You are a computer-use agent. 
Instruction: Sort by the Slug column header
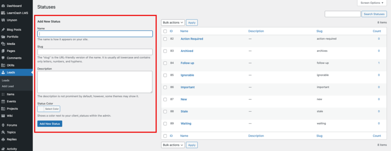pyautogui.click(x=320, y=31)
